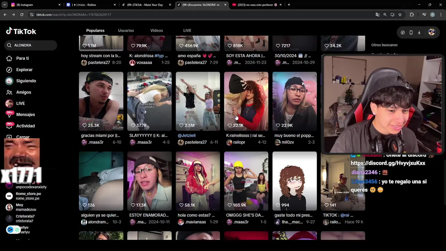The image size is (446, 251).
Task: Open the profile avatar in TikTok header
Action: tap(431, 32)
